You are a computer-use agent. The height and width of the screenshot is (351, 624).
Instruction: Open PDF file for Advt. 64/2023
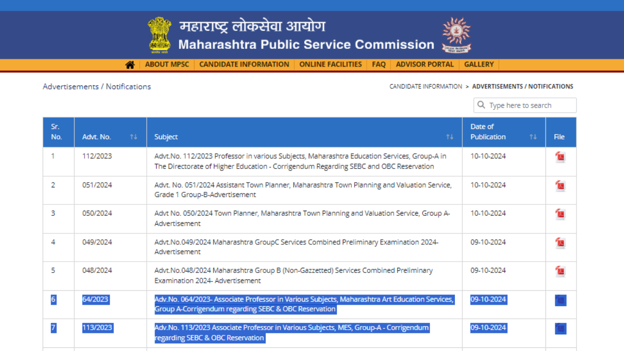coord(561,301)
